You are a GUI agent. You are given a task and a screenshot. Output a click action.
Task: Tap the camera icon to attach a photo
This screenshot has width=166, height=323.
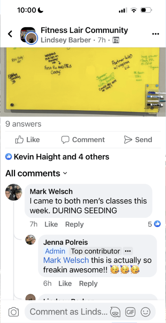pyautogui.click(x=14, y=312)
